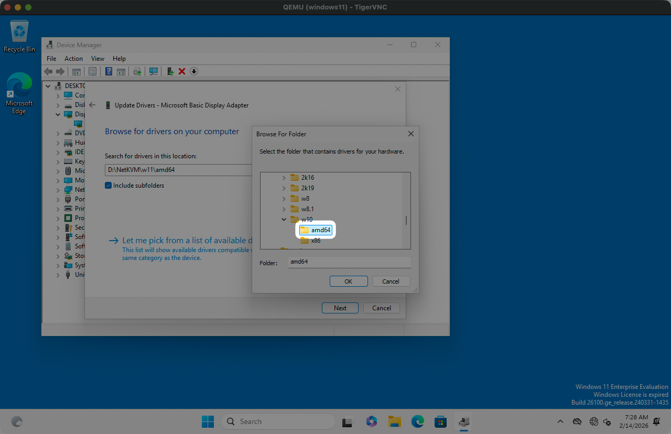Click the back arrow in Update Drivers wizard
Viewport: 671px width, 434px height.
pos(93,105)
